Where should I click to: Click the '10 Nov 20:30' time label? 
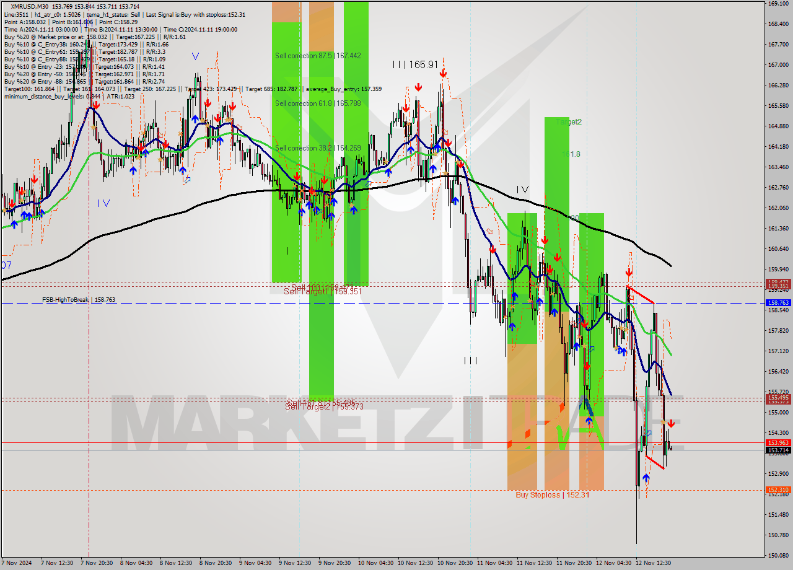pos(455,563)
